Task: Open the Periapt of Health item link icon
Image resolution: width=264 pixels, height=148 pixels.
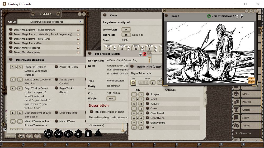Action: click(56, 67)
